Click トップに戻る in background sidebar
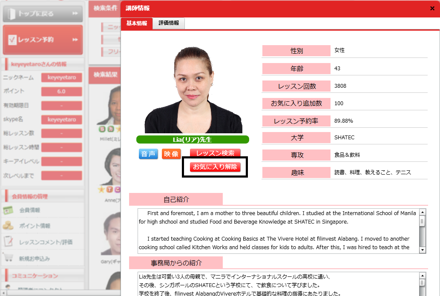The width and height of the screenshot is (440, 296). (43, 14)
